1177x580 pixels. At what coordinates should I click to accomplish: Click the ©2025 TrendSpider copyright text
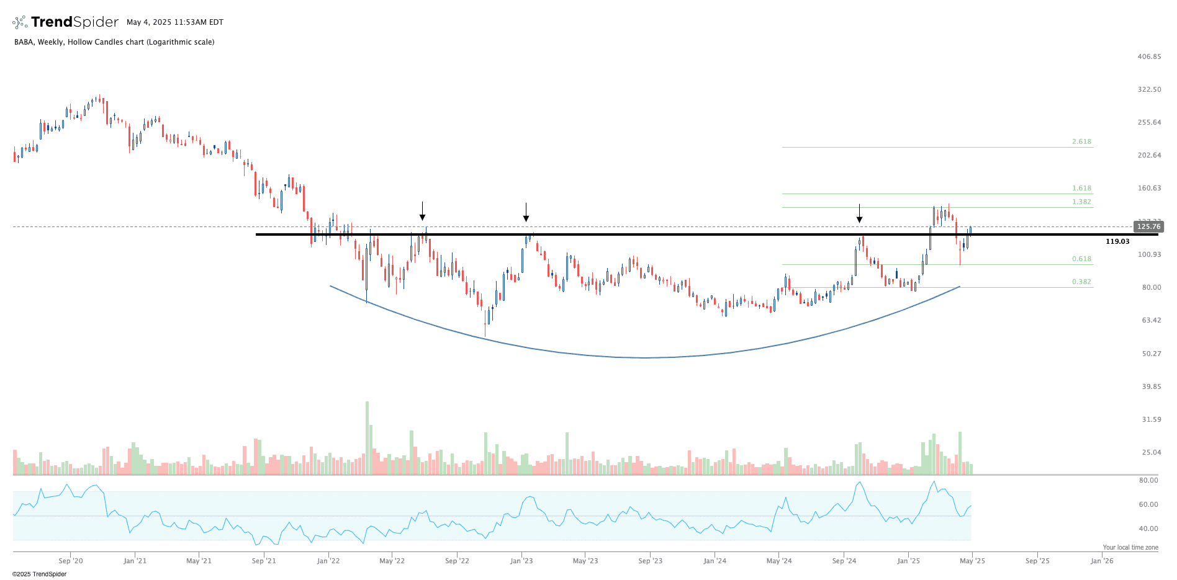[x=39, y=574]
